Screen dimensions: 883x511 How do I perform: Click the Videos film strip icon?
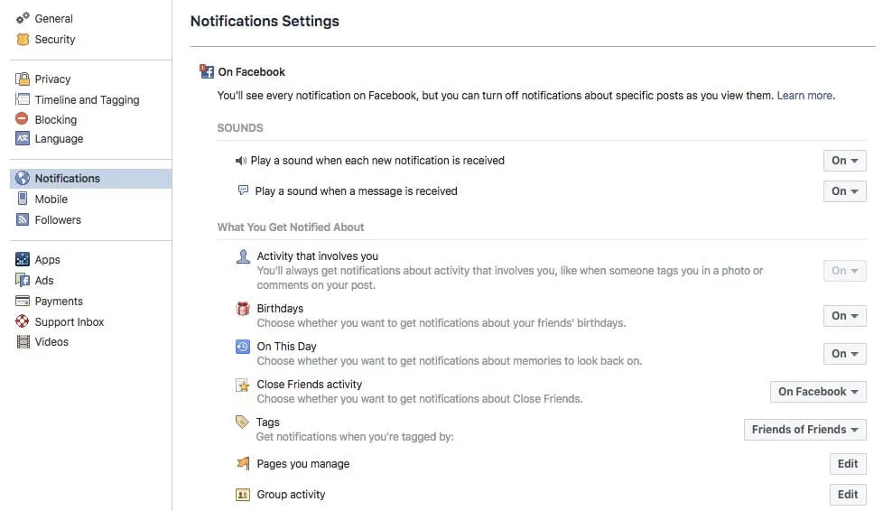coord(23,342)
